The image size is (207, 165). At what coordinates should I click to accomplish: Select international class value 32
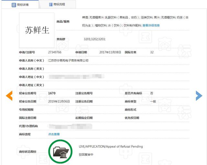coord(152,52)
